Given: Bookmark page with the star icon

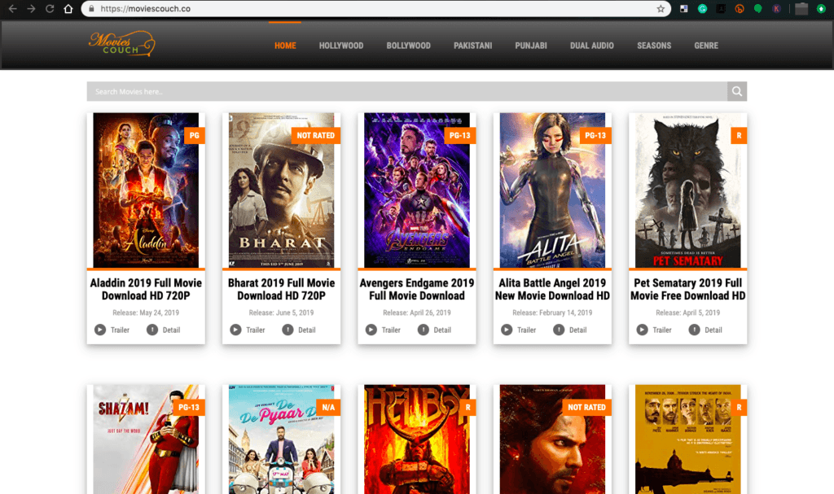Looking at the screenshot, I should click(661, 8).
